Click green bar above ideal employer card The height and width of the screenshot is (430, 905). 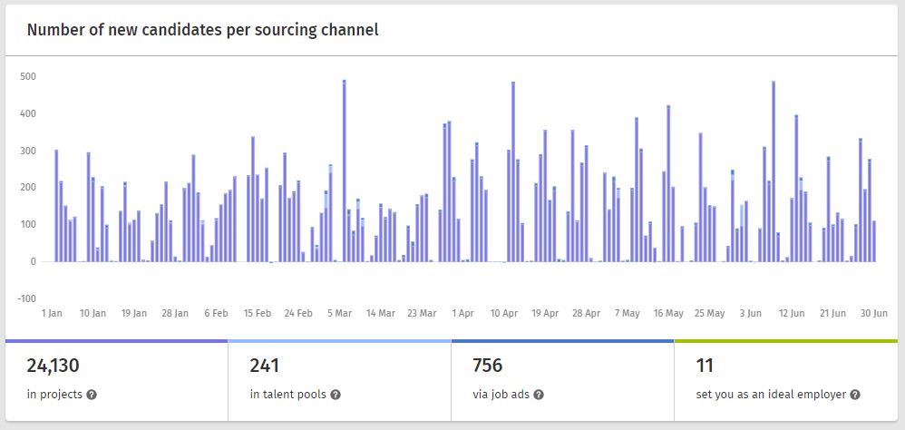click(786, 341)
